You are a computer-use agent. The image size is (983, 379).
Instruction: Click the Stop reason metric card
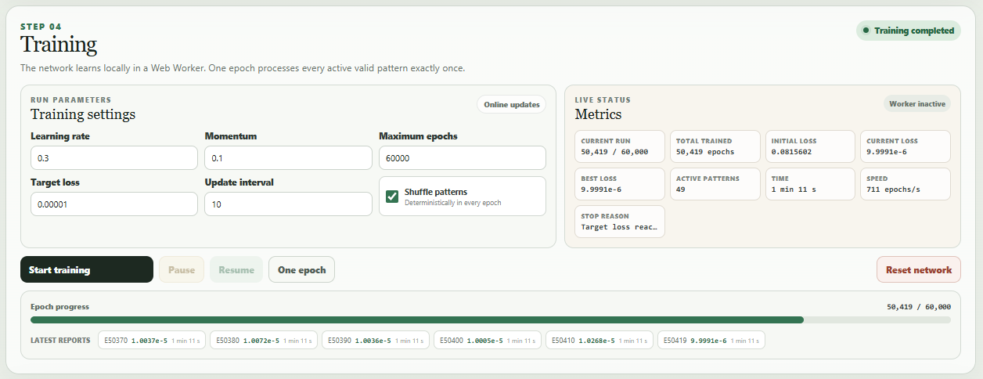[x=620, y=222]
